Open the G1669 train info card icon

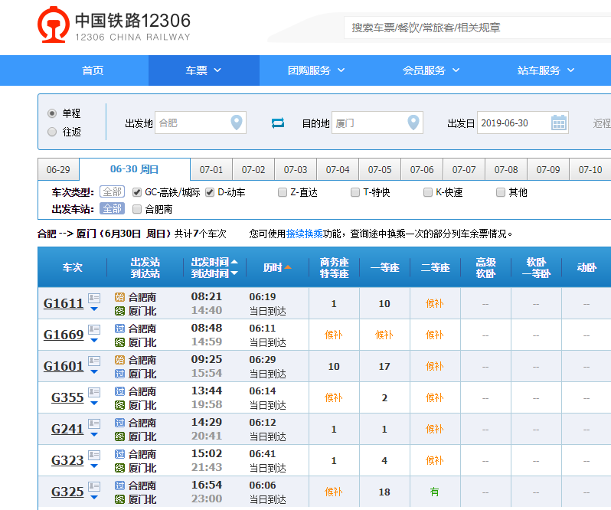click(x=94, y=329)
